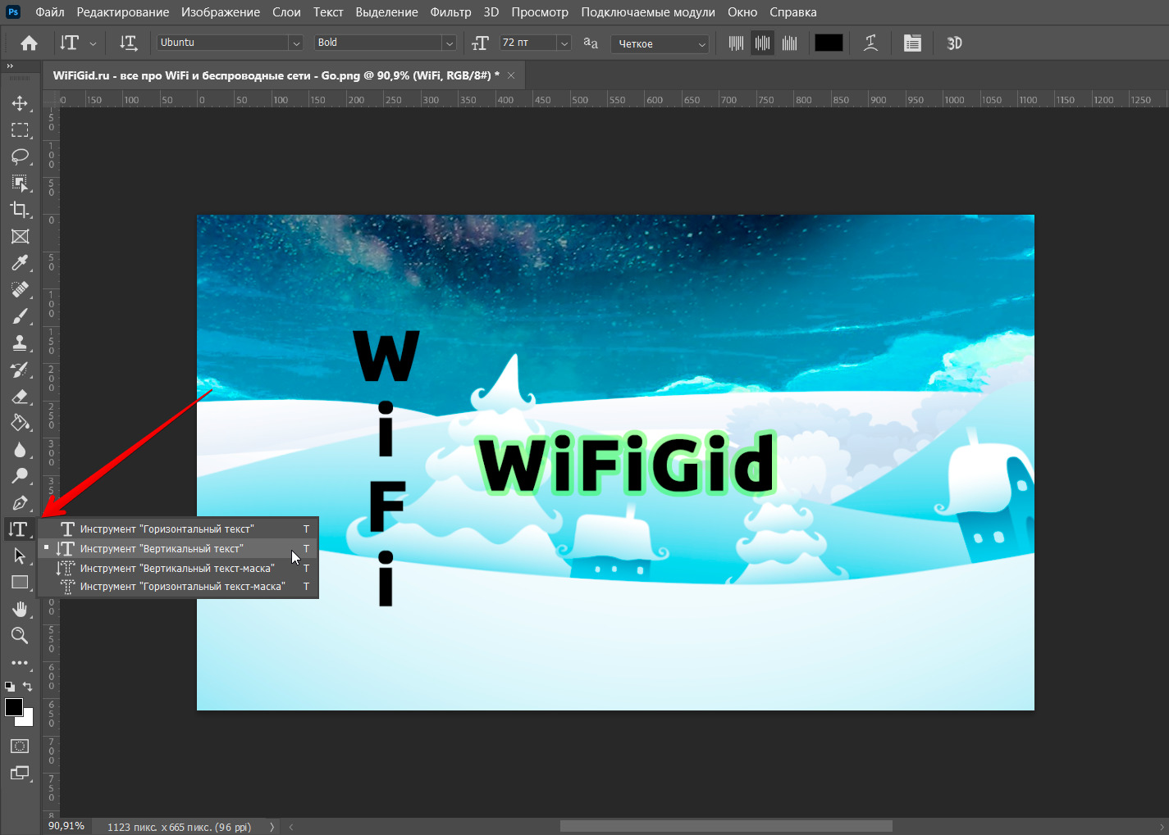Expand status bar info arrow
The width and height of the screenshot is (1169, 835).
tap(272, 827)
